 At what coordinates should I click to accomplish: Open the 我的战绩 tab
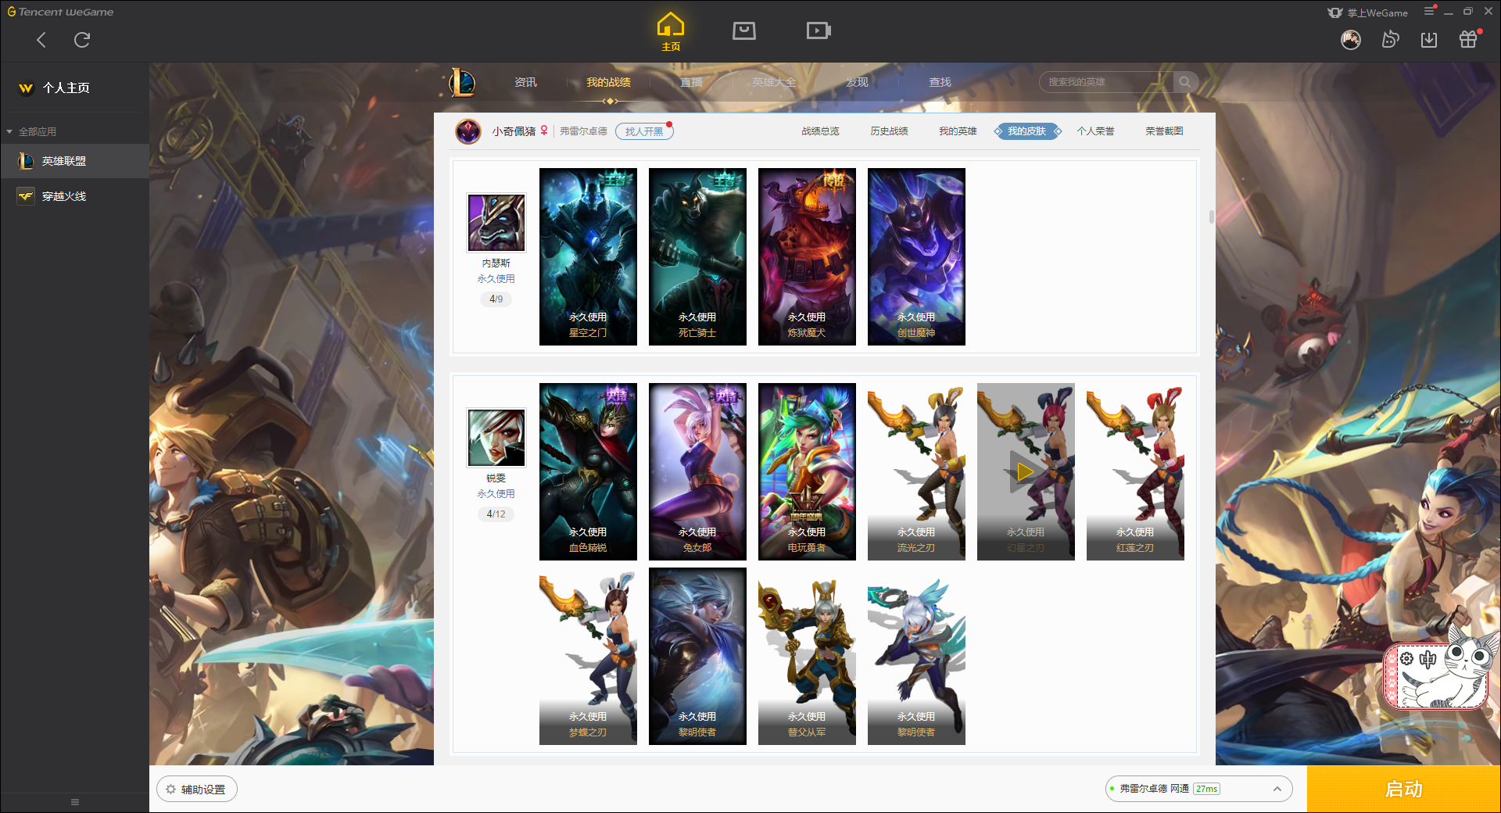608,82
